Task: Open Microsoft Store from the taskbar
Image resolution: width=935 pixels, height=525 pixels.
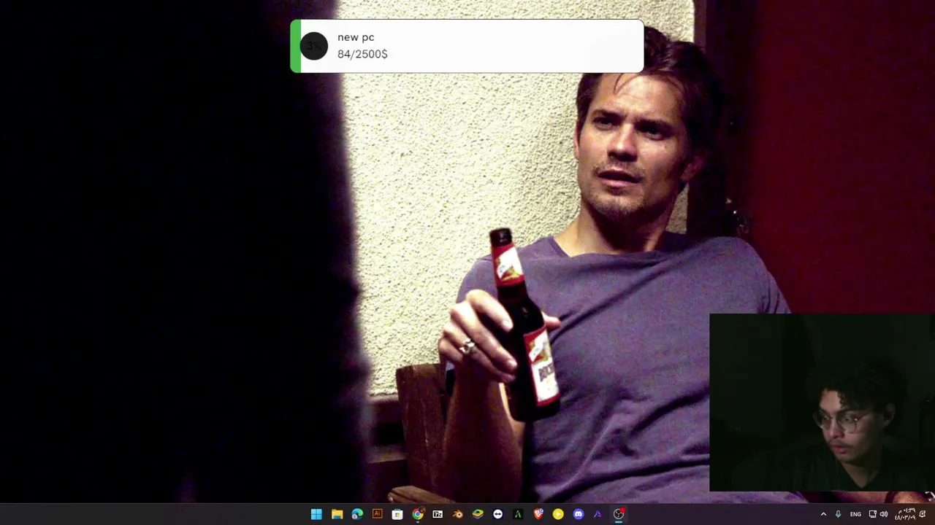Action: point(397,514)
